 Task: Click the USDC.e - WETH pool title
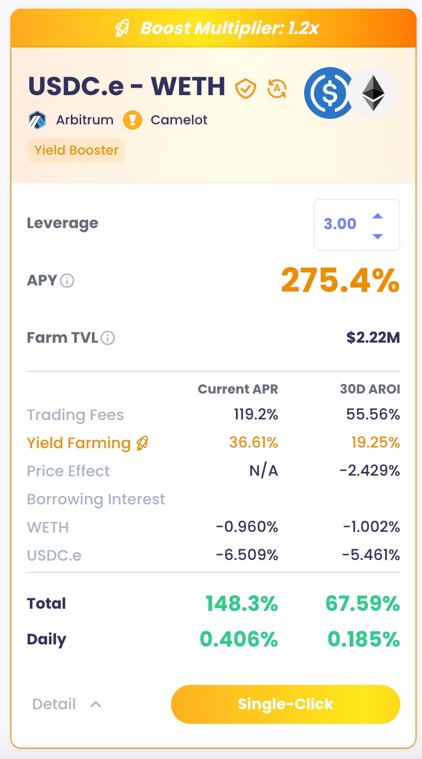127,86
